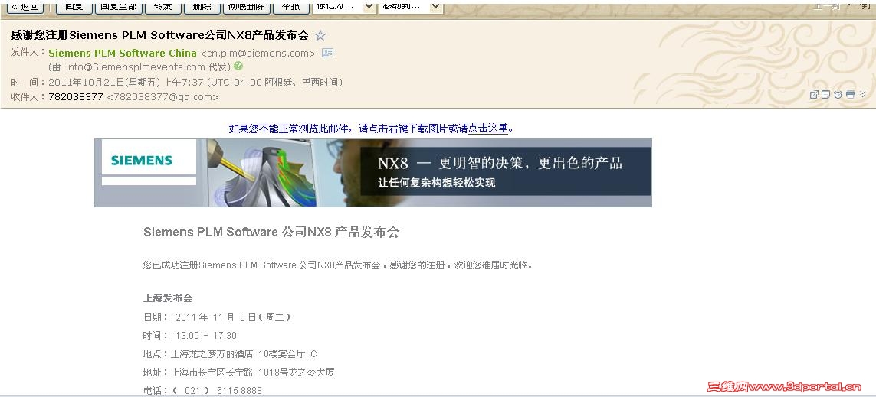This screenshot has width=876, height=397.
Task: Set a reminder with the alarm clock icon
Action: click(838, 95)
